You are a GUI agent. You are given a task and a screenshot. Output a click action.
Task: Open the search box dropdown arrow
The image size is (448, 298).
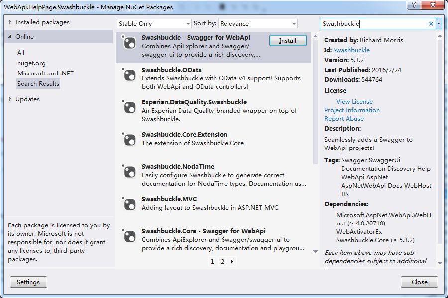coord(439,24)
